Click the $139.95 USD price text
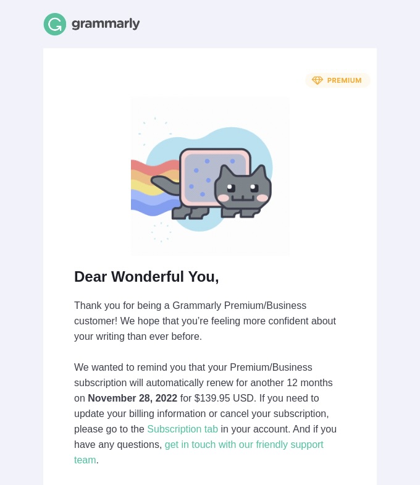420x485 pixels. pos(225,398)
